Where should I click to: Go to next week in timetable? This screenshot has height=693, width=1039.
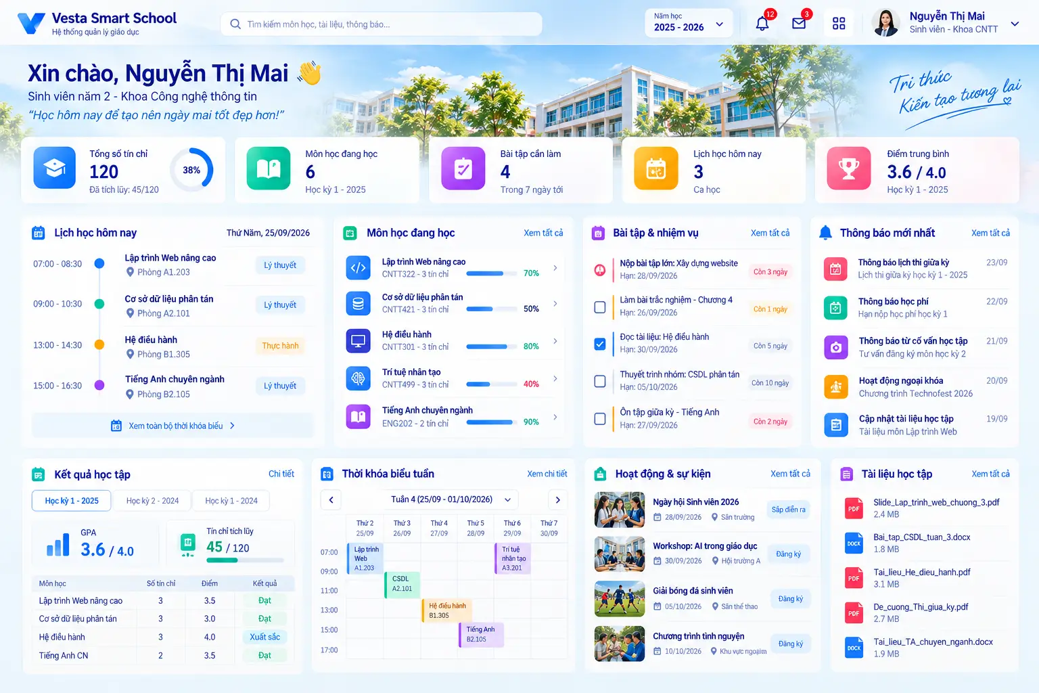557,500
